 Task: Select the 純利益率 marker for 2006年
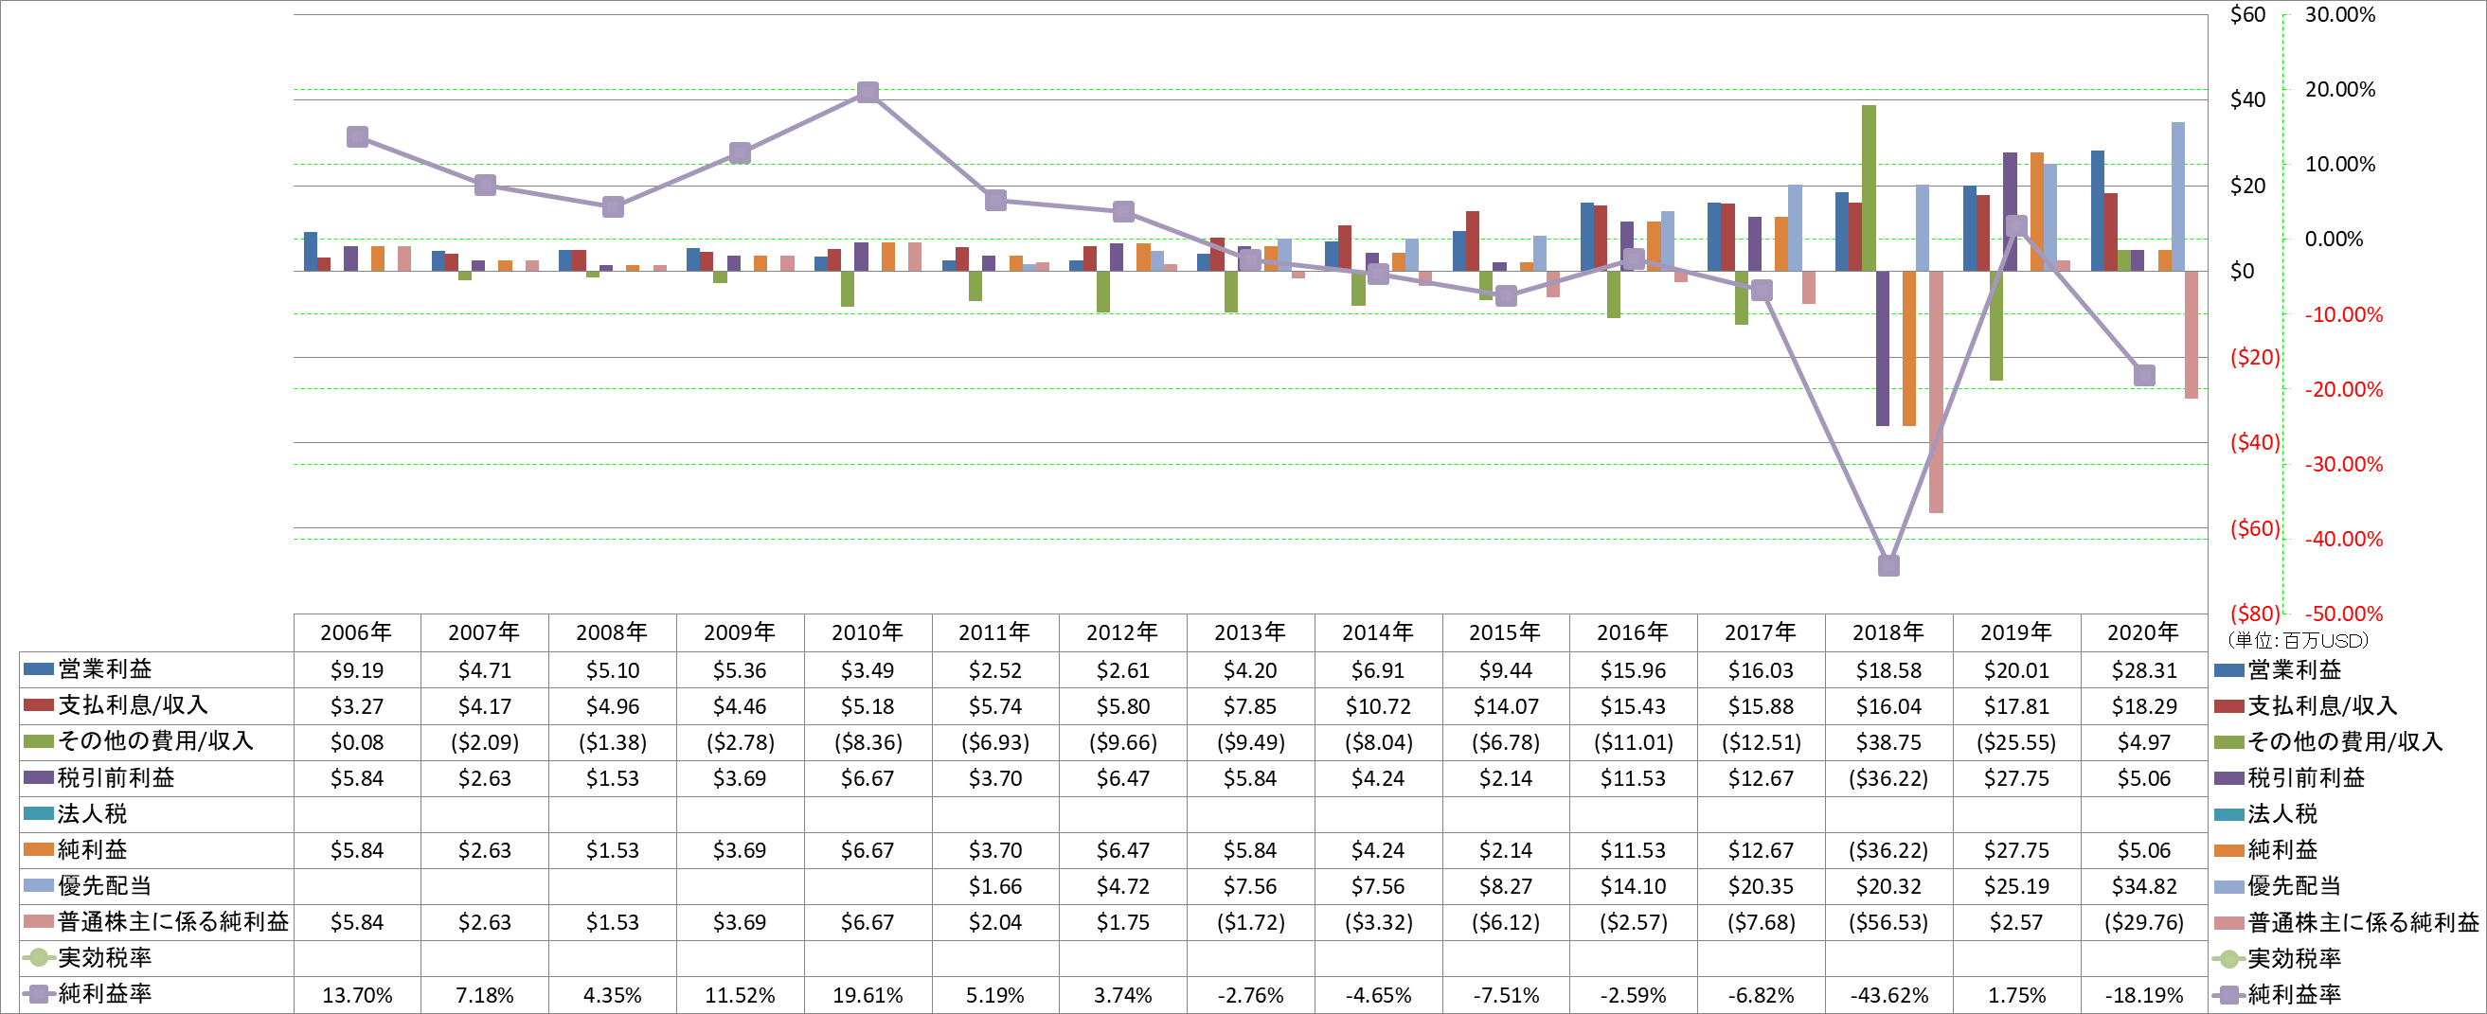click(357, 136)
